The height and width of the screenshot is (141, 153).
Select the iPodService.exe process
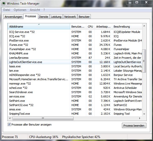[x=75, y=41]
